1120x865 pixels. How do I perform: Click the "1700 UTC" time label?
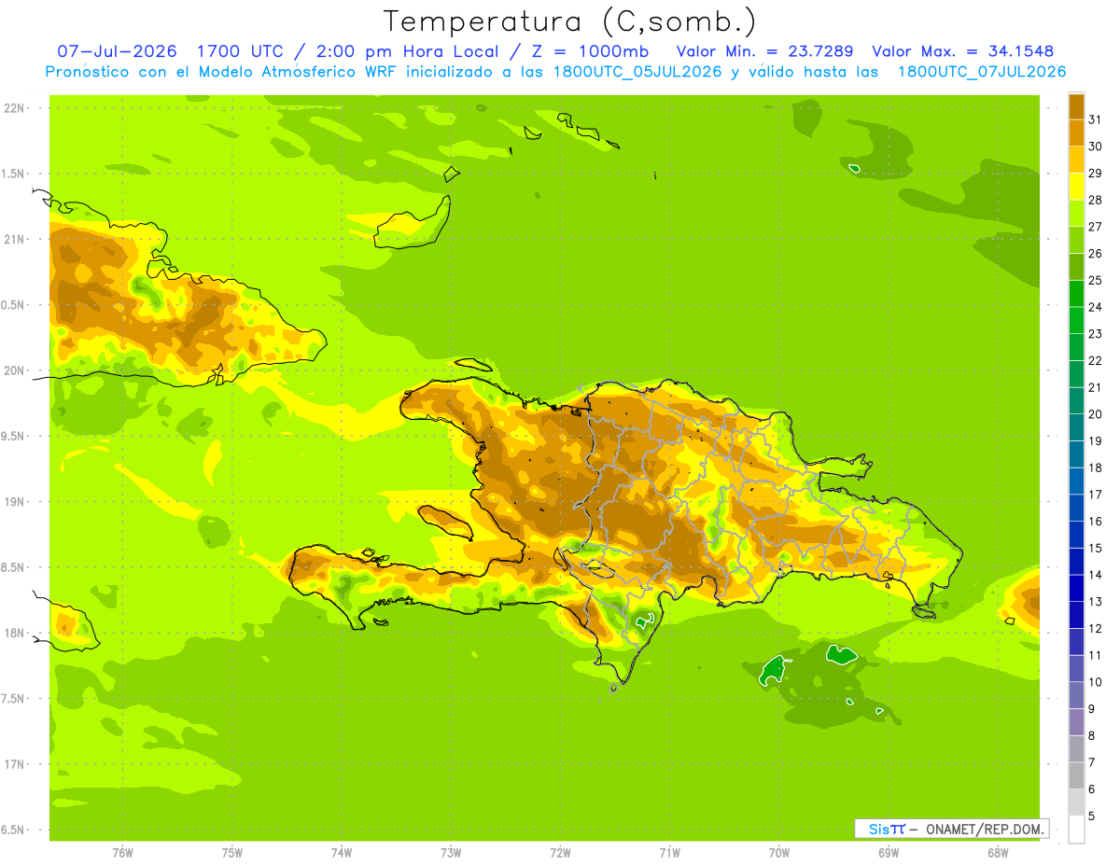[x=241, y=50]
